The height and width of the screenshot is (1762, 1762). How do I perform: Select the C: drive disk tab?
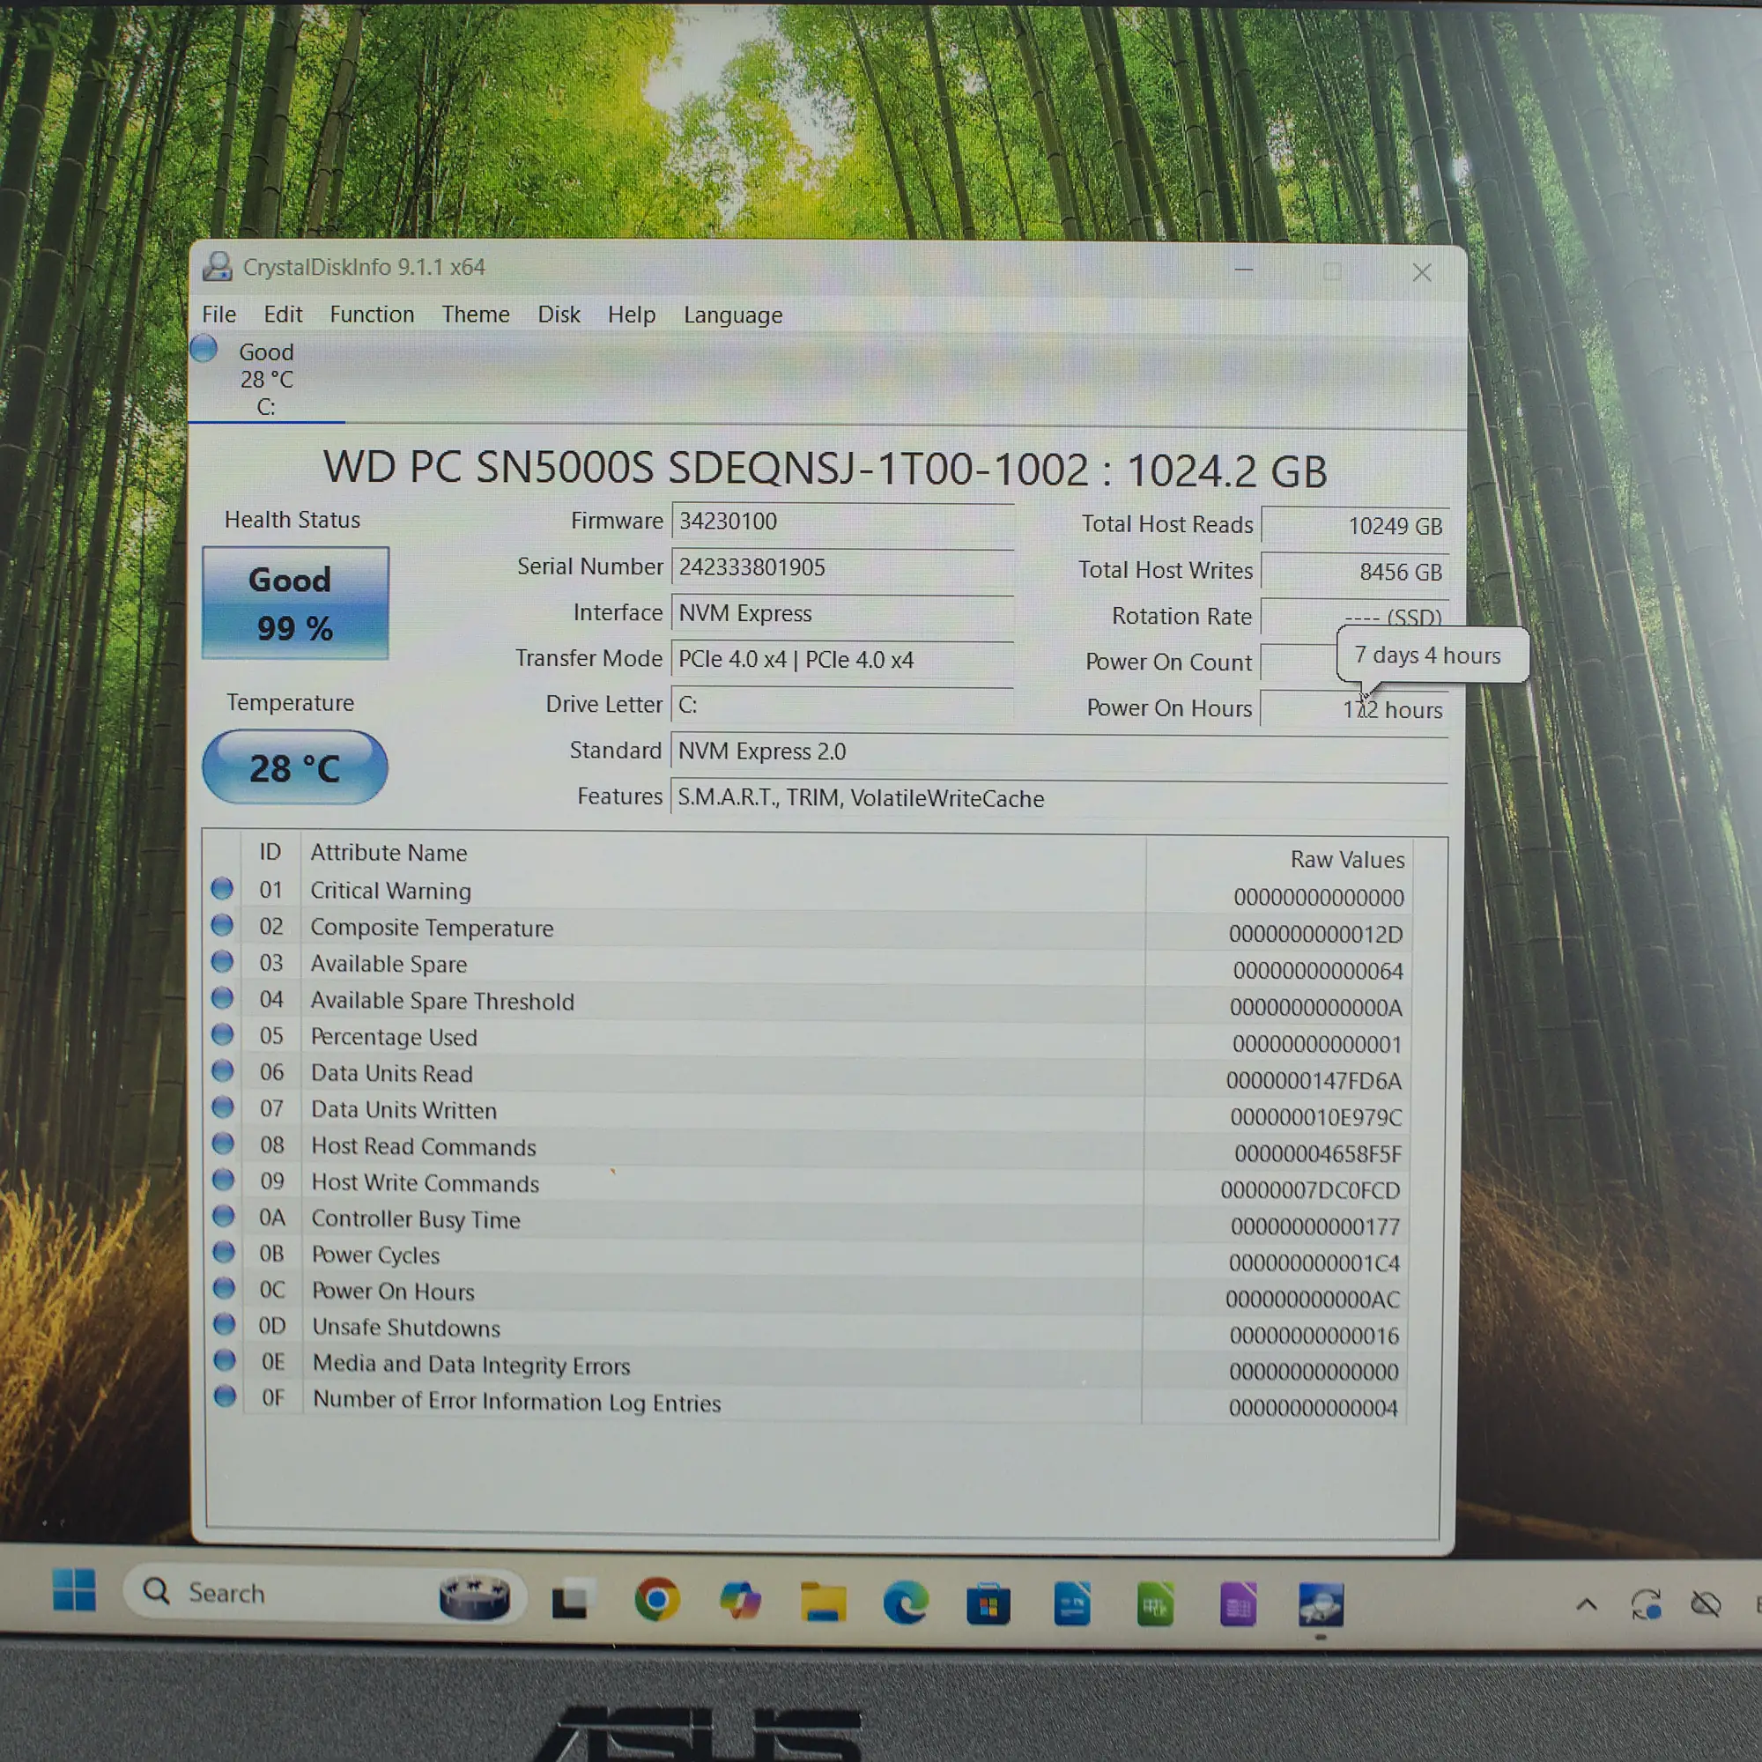pos(264,379)
